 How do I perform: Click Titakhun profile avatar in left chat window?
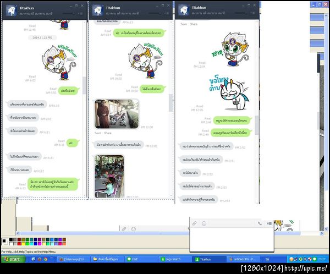[12, 10]
